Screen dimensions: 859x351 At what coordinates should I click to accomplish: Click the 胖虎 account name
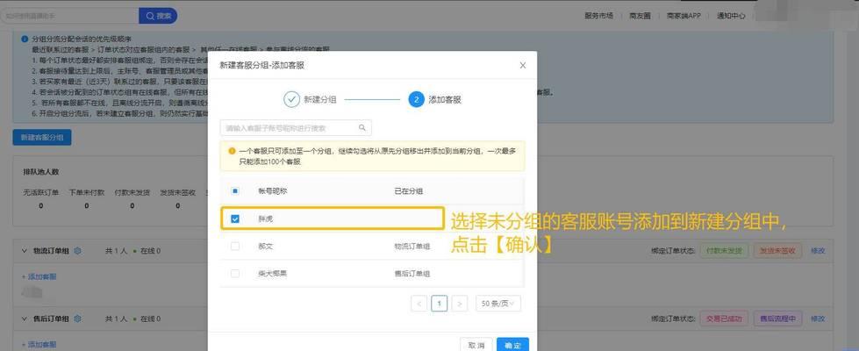[x=266, y=219]
